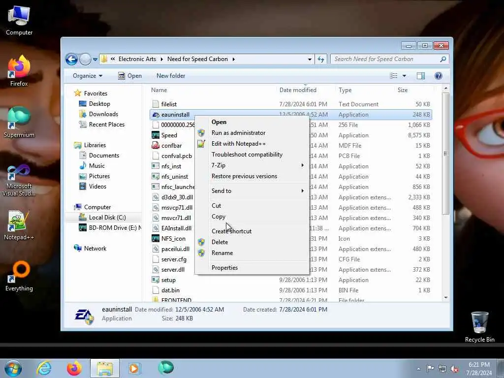Open Internet Explorer from taskbar
Viewport: 504px width, 378px height.
coord(44,368)
